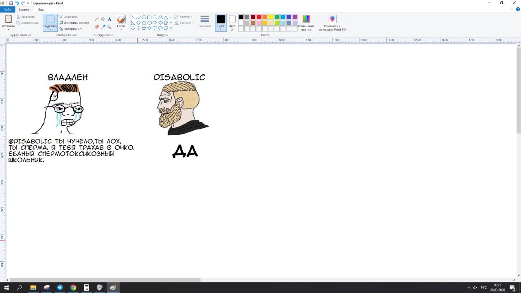Select the Color picker eyedropper tool
Viewport: 521px width, 293px height.
[103, 27]
